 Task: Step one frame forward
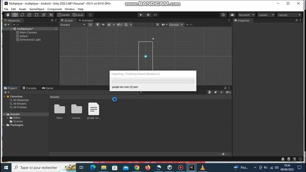point(155,15)
